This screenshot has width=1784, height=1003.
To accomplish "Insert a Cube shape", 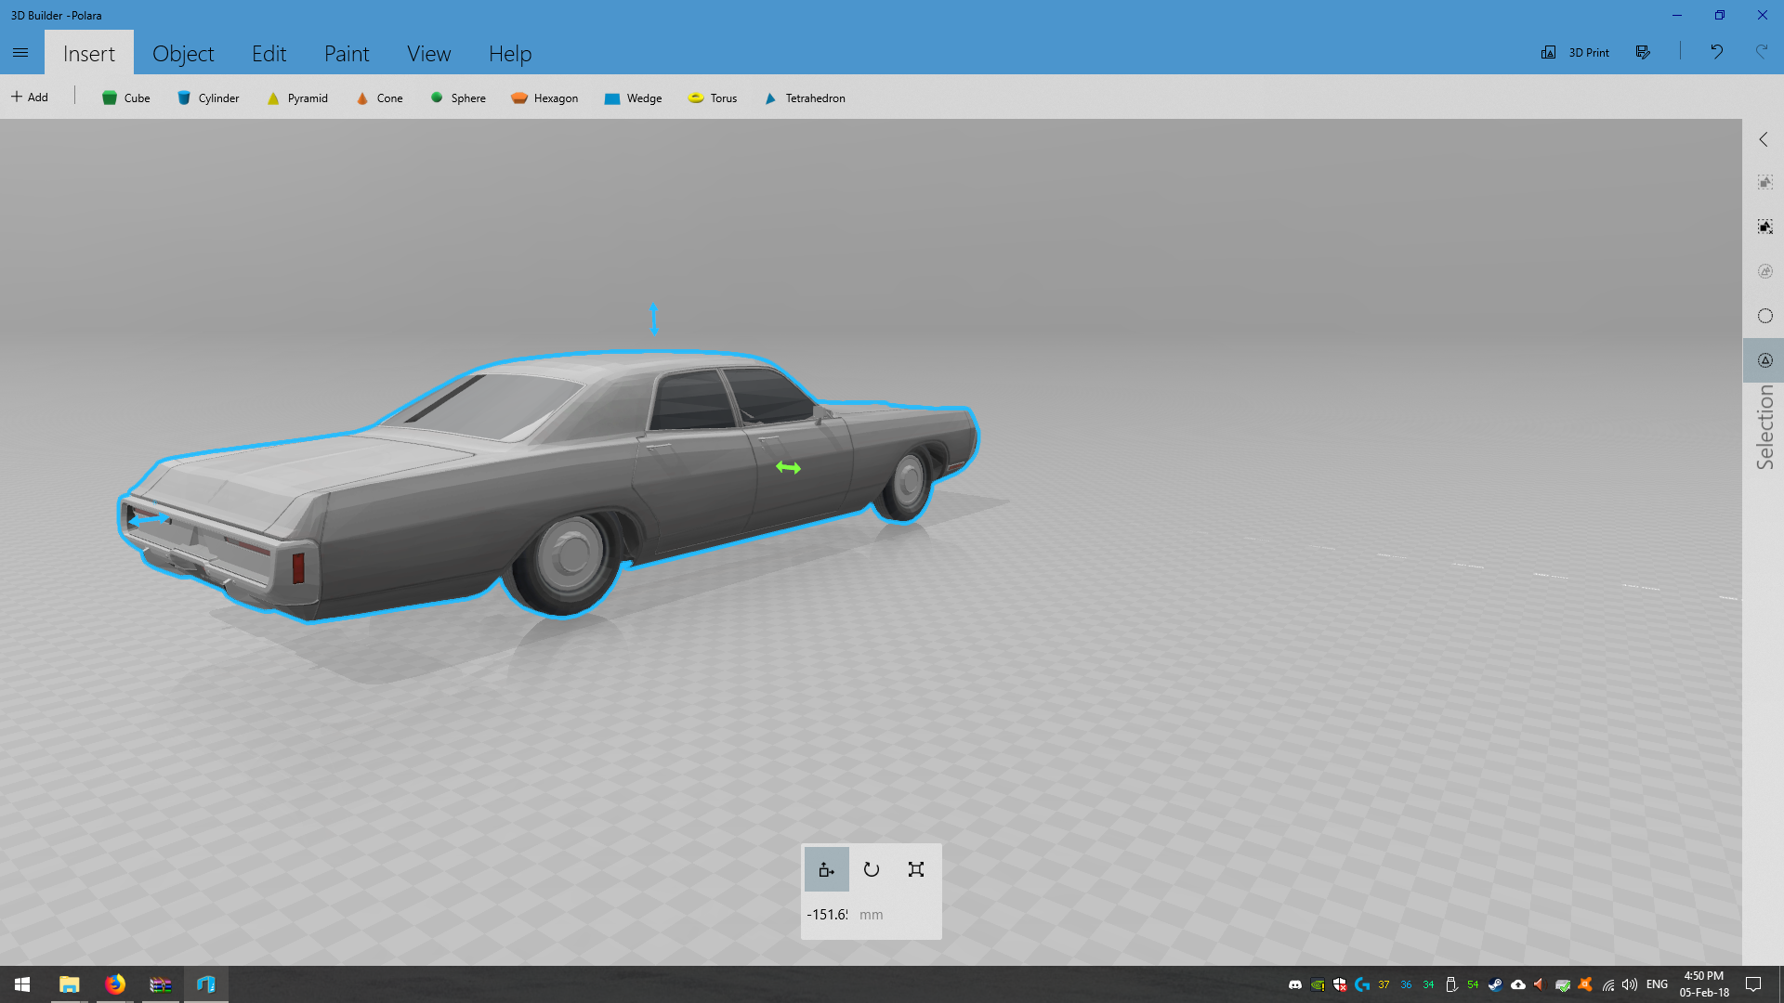I will coord(125,98).
